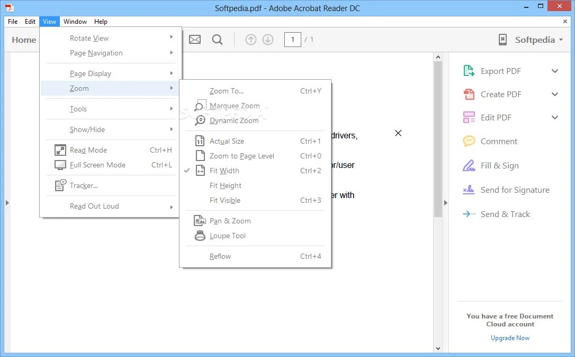575x357 pixels.
Task: Expand the Create PDF chevron
Action: coord(555,95)
